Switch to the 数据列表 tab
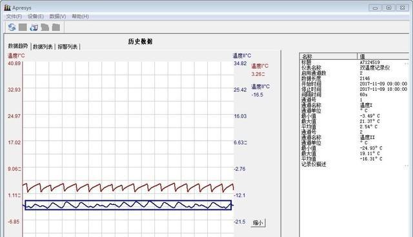Image resolution: width=413 pixels, height=237 pixels. (x=43, y=47)
